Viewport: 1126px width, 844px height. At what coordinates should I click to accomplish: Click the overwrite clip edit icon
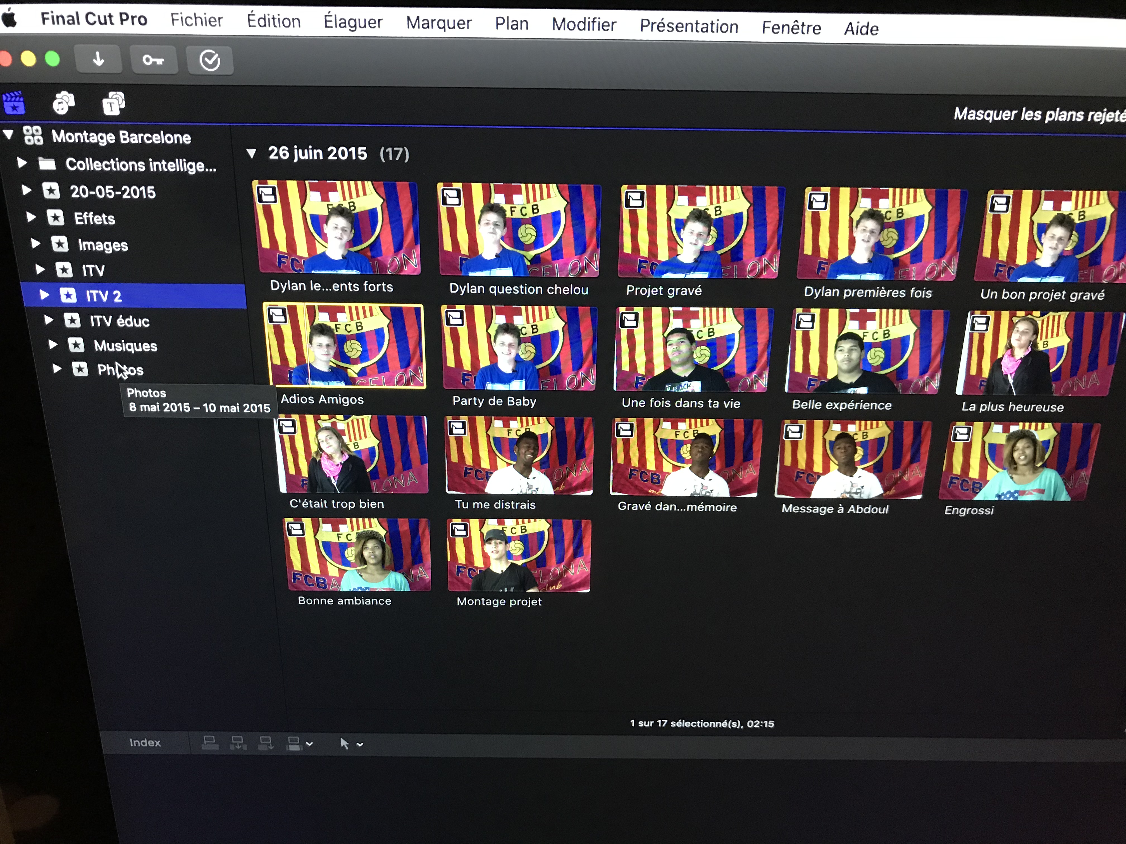click(294, 744)
